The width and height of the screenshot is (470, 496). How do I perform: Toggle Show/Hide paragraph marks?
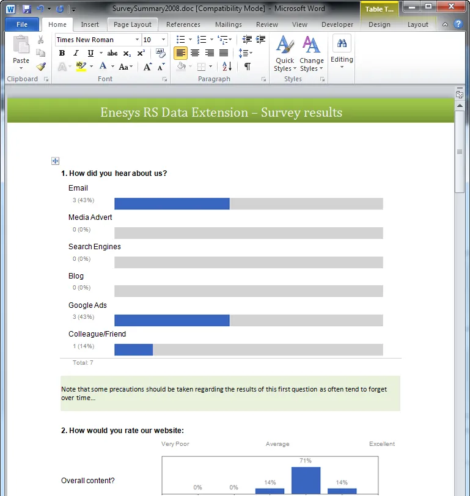(x=247, y=67)
